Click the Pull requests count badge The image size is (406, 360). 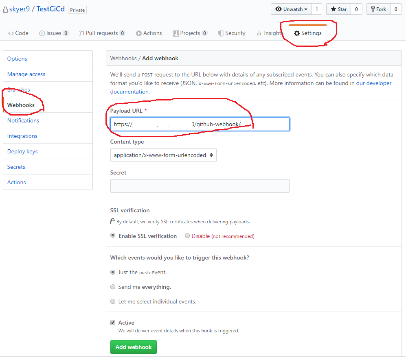123,33
